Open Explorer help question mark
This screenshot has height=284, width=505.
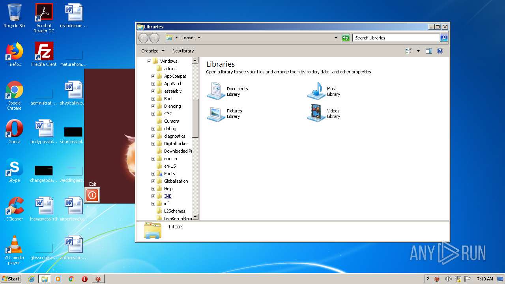(x=440, y=51)
